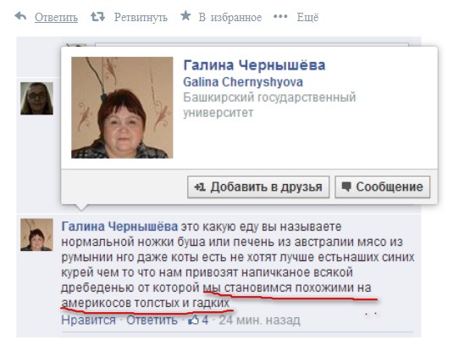Click the reply arrow icon
470x357 pixels.
[20, 16]
